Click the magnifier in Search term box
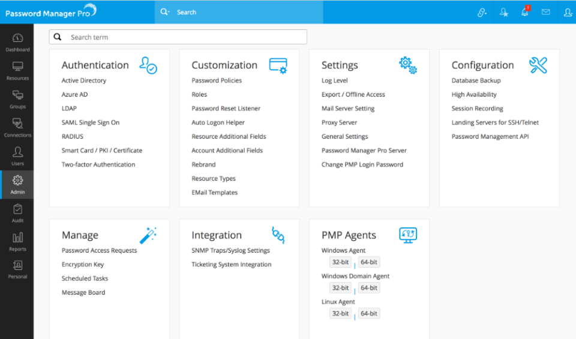Screen dimensions: 576x339 tap(58, 37)
